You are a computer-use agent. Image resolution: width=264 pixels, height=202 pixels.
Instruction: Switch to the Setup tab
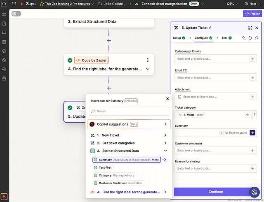179,38
